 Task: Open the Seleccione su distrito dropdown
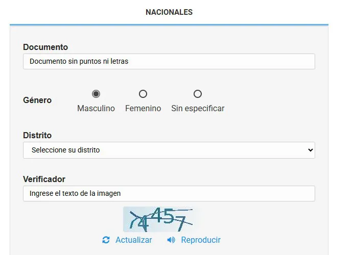click(x=169, y=150)
